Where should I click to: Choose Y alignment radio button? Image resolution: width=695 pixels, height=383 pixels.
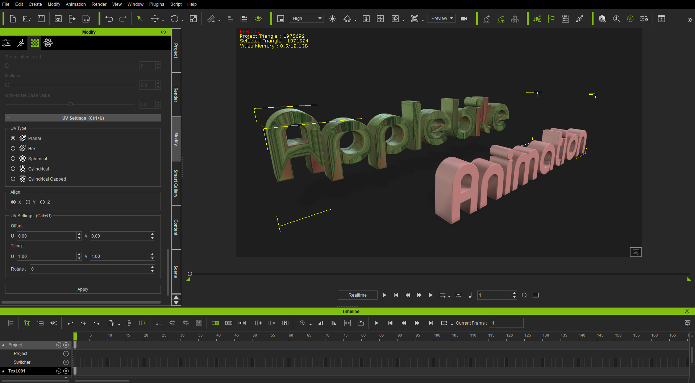pos(28,202)
